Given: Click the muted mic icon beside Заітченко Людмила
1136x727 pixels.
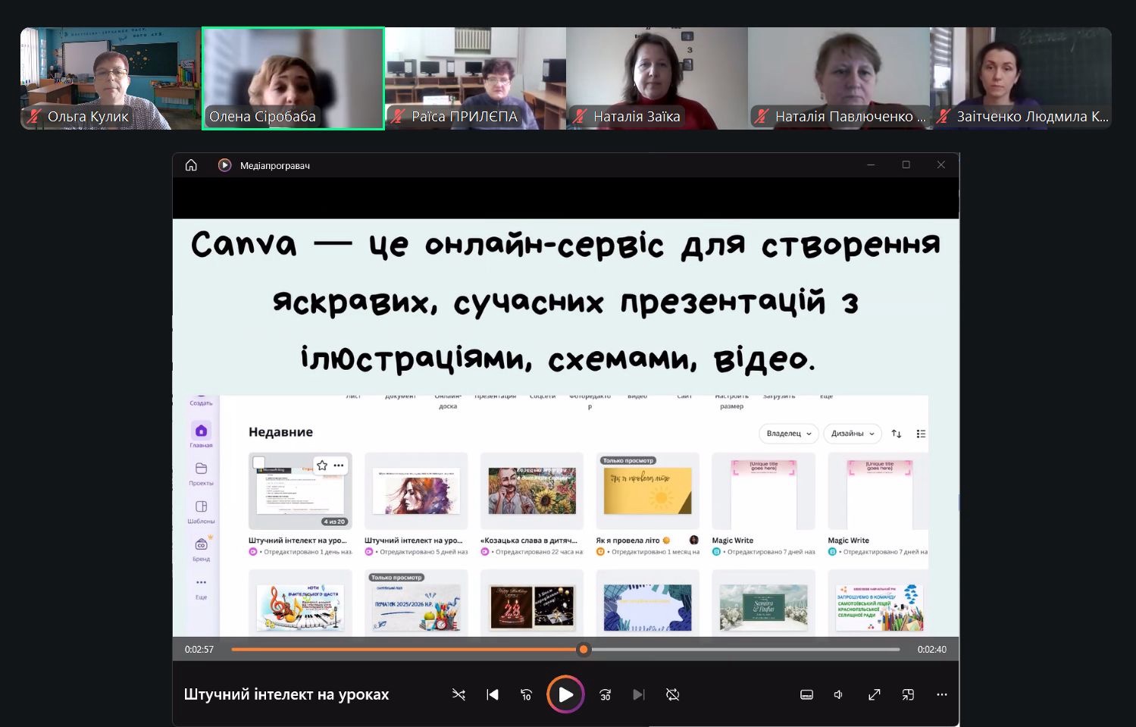Looking at the screenshot, I should 944,117.
